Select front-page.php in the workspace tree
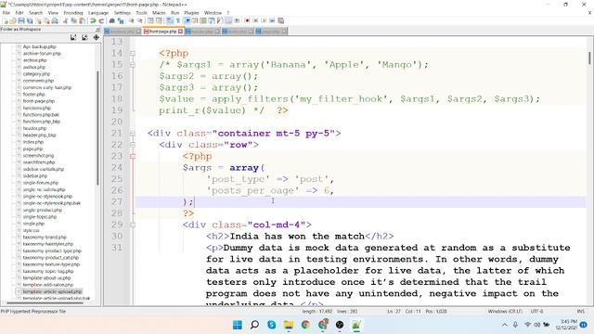 pos(39,101)
